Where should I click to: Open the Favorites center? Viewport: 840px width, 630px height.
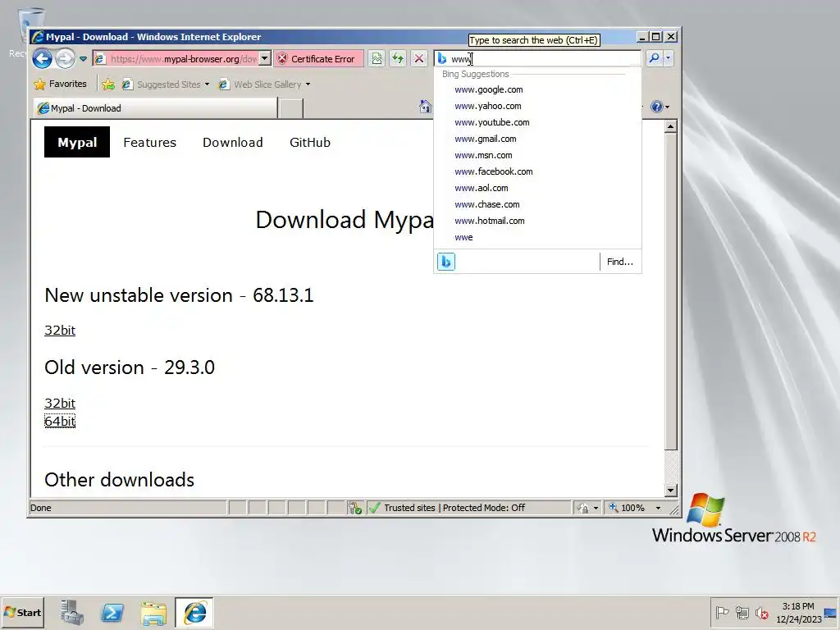[x=60, y=84]
